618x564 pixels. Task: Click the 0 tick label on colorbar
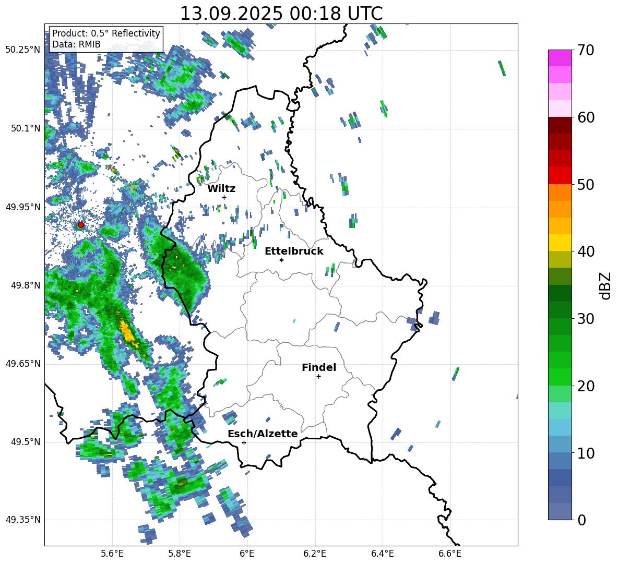581,520
